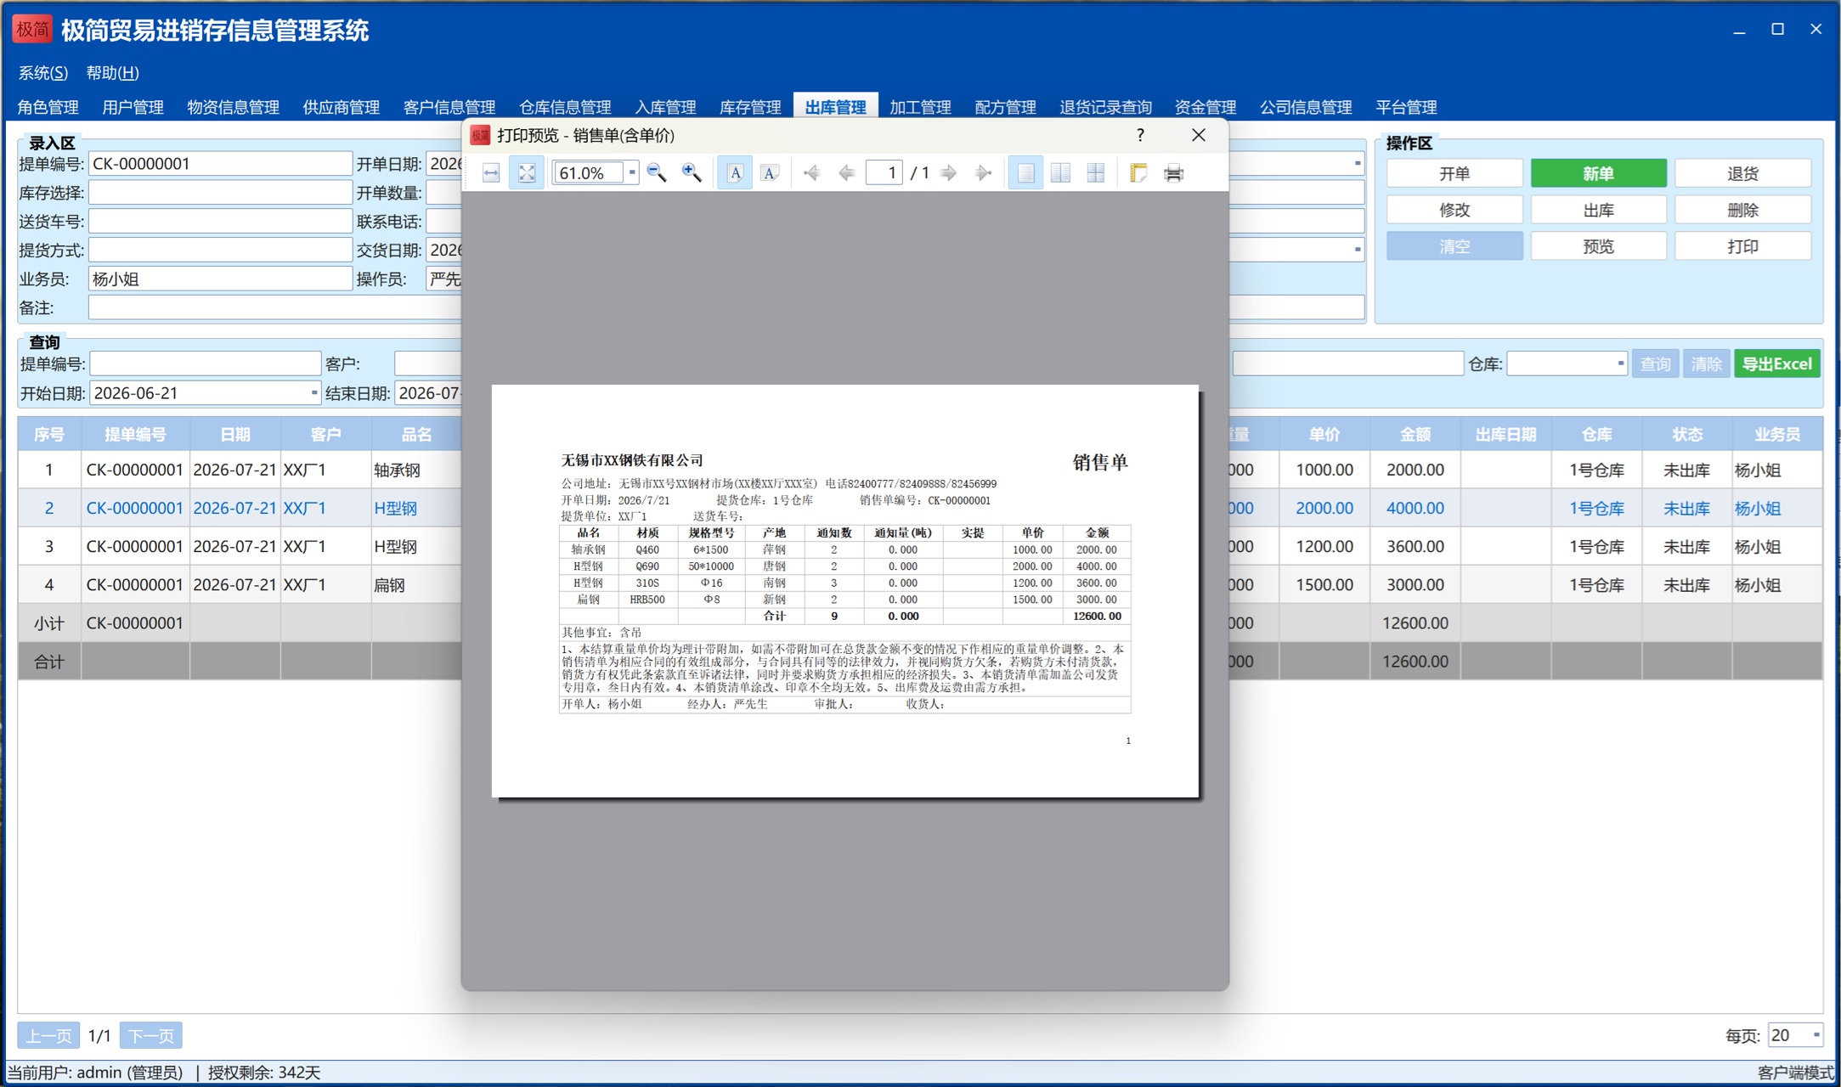This screenshot has width=1841, height=1087.
Task: Click the 清空 button
Action: [1454, 246]
